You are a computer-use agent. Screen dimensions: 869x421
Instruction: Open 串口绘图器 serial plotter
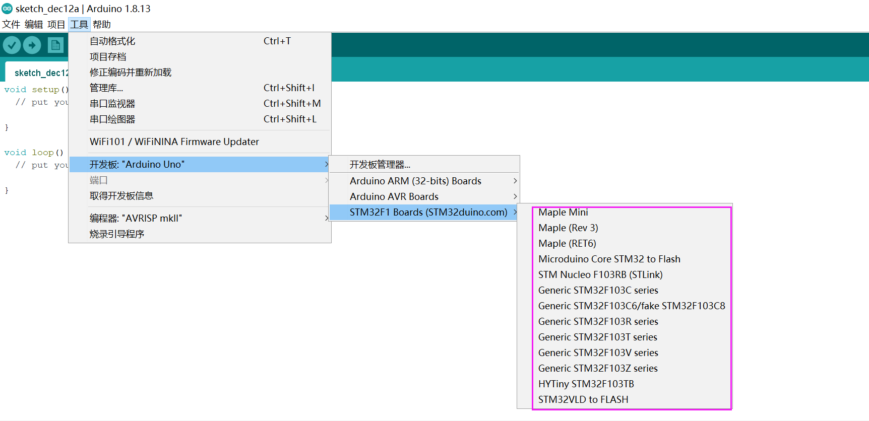(x=200, y=119)
